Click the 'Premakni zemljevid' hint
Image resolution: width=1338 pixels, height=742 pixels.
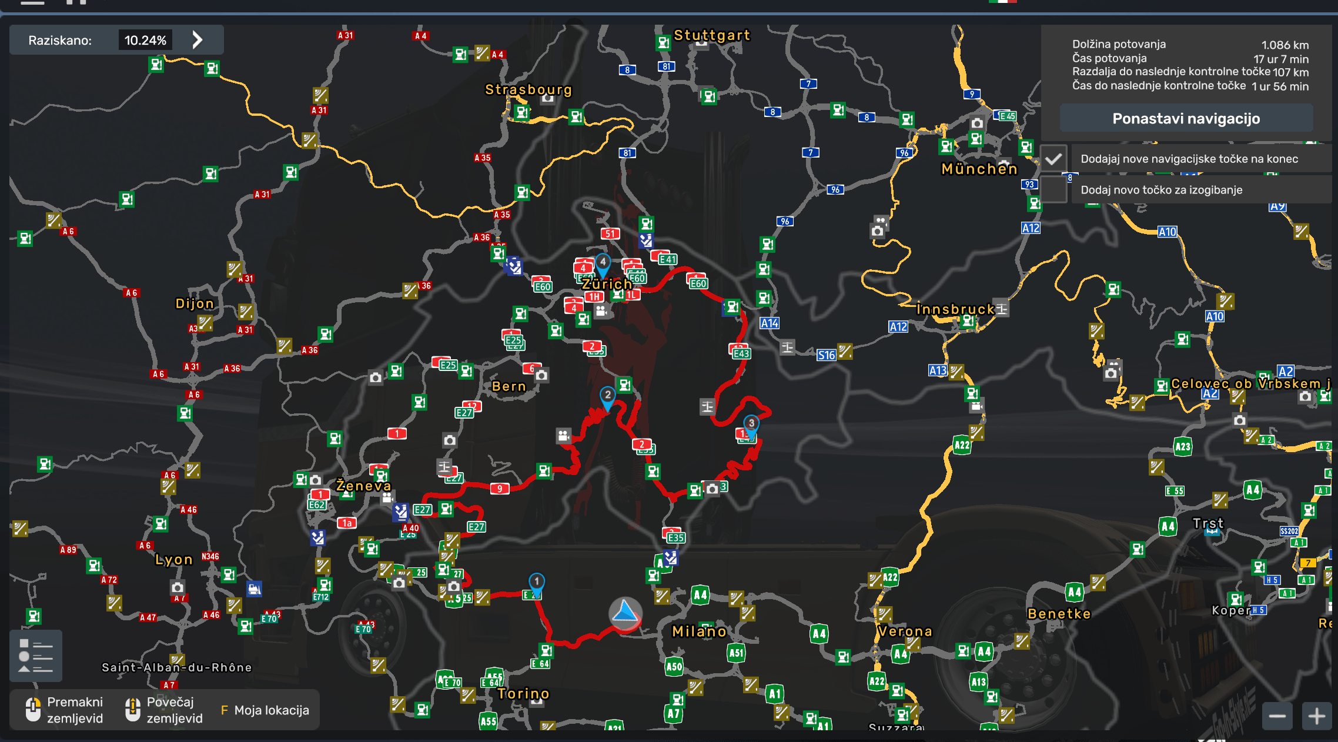[65, 710]
